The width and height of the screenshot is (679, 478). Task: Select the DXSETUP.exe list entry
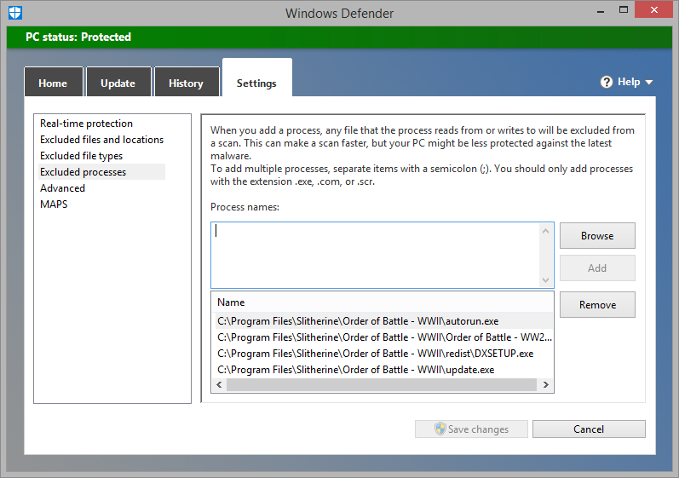click(375, 354)
